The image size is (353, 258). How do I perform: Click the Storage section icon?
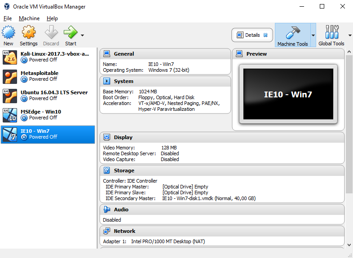(107, 171)
